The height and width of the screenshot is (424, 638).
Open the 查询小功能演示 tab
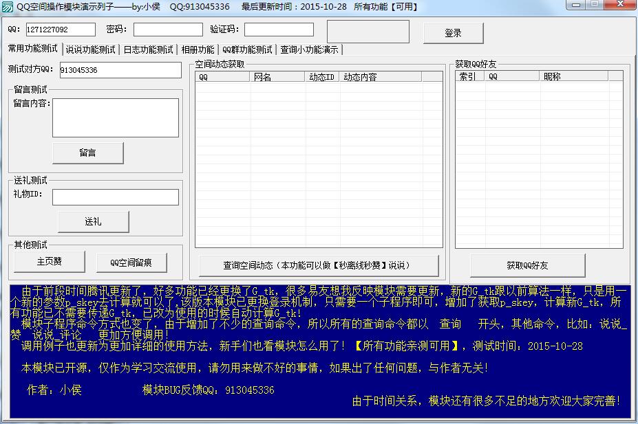click(x=309, y=49)
